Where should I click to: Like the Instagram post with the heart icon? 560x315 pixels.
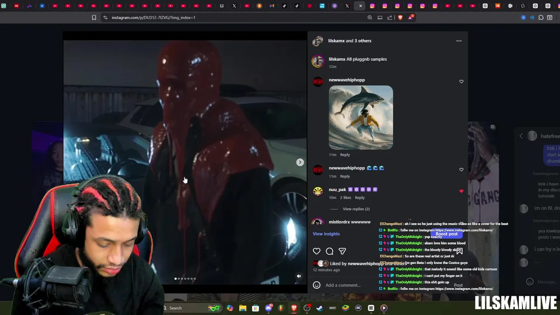(x=317, y=251)
